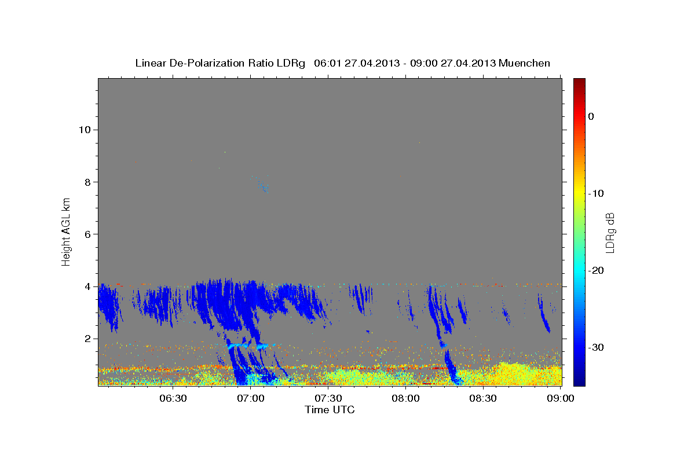Click the colorbar tick label -30
695x463 pixels.
pyautogui.click(x=597, y=347)
